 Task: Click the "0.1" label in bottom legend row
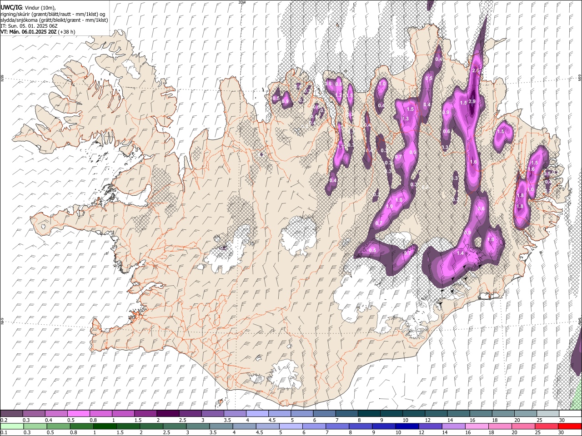(x=4, y=432)
